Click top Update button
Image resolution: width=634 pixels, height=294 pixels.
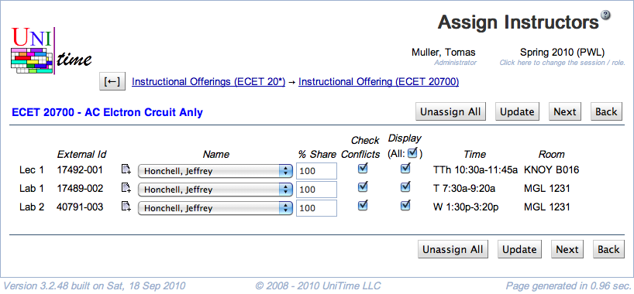pyautogui.click(x=517, y=112)
